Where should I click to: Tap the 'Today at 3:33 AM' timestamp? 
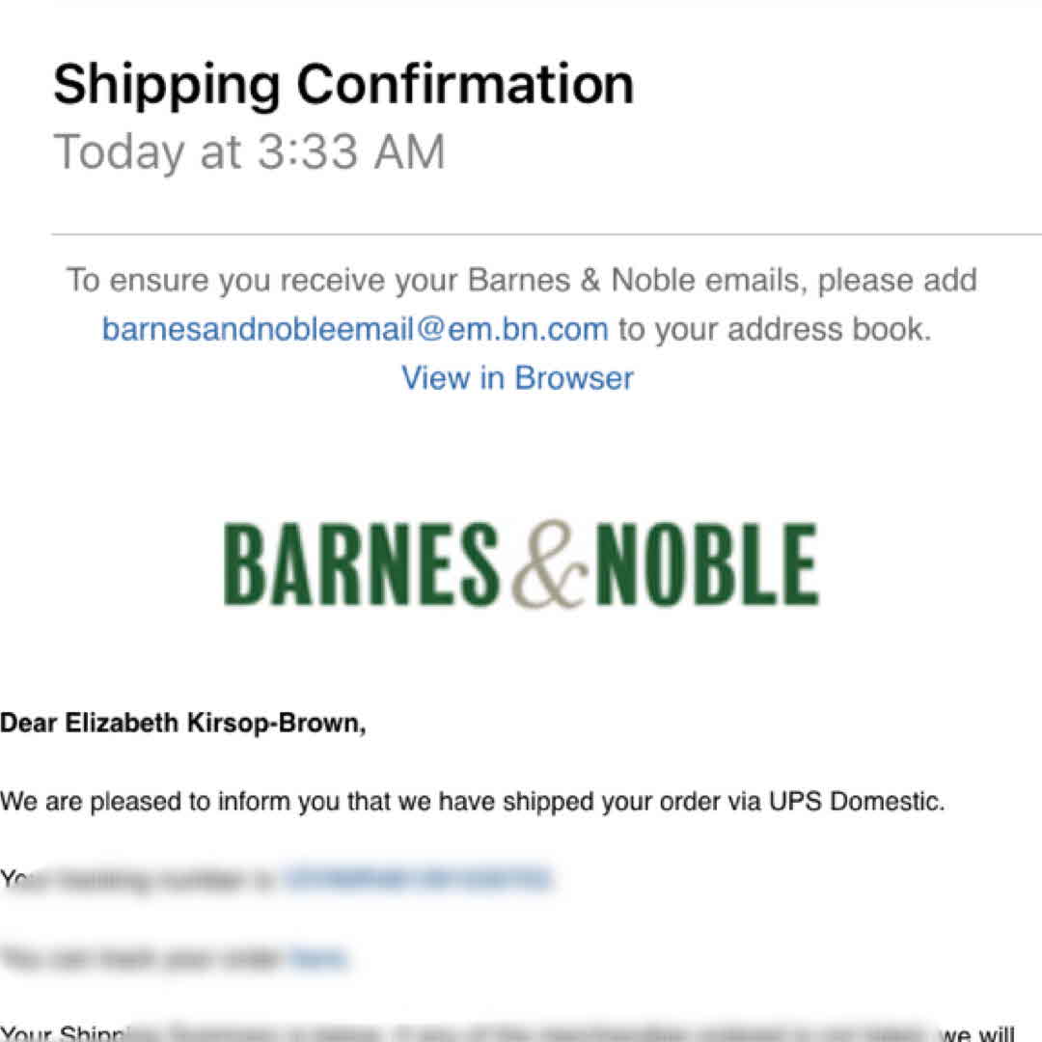(x=249, y=152)
